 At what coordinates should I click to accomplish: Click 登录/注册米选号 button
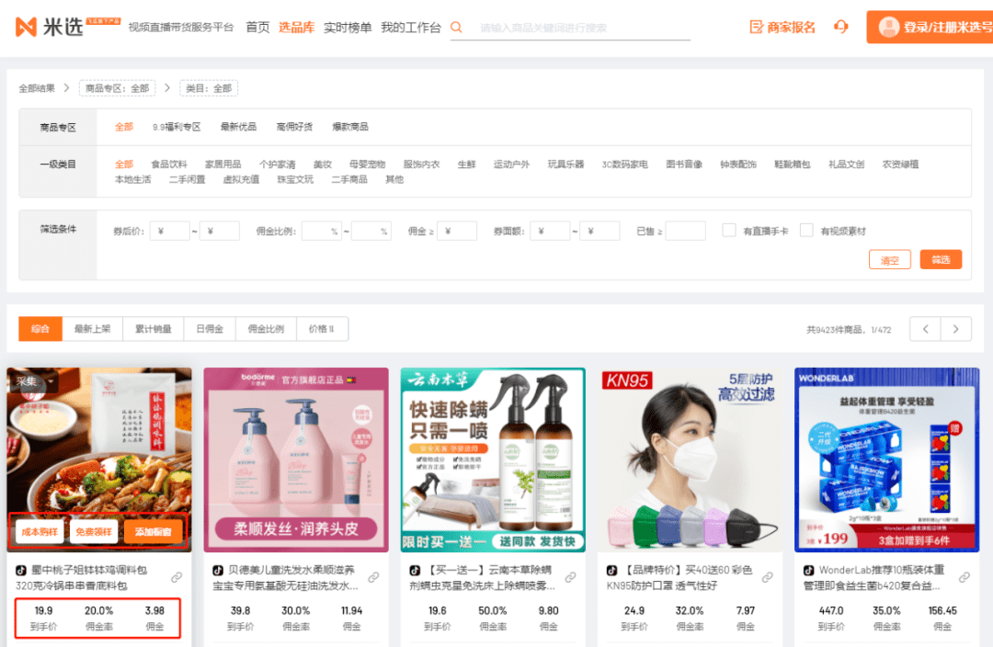(930, 27)
